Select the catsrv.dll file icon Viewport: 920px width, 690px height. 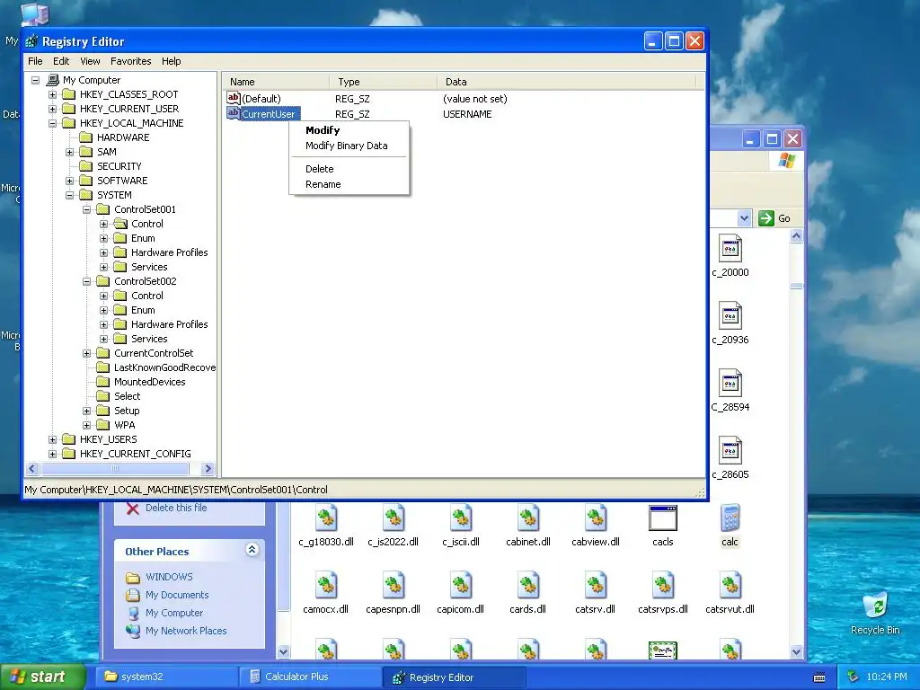pos(596,586)
